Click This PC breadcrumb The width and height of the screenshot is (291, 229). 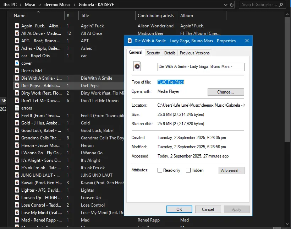point(10,5)
